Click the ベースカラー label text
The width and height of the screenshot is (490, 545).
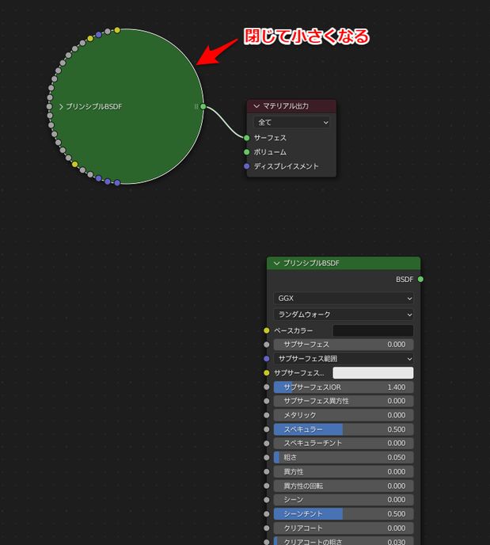coord(294,330)
